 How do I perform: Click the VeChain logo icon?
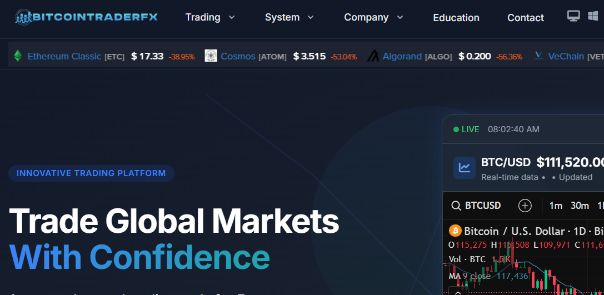point(538,56)
